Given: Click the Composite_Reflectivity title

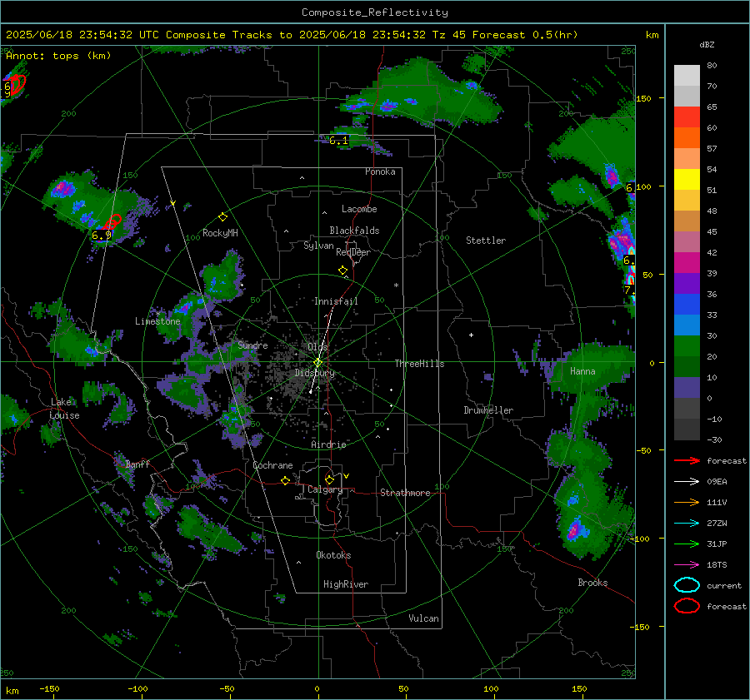Looking at the screenshot, I should click(375, 12).
